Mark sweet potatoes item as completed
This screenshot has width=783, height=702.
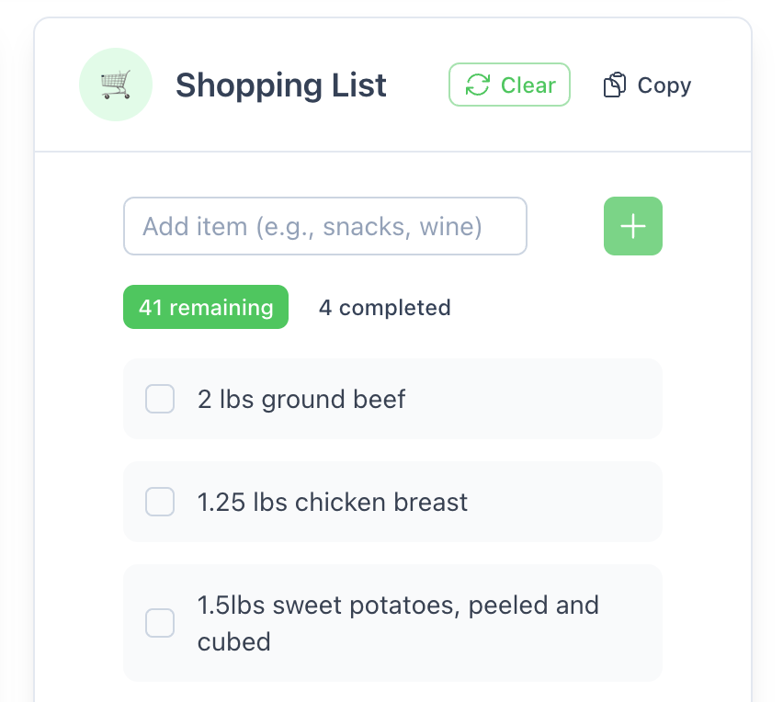[160, 623]
